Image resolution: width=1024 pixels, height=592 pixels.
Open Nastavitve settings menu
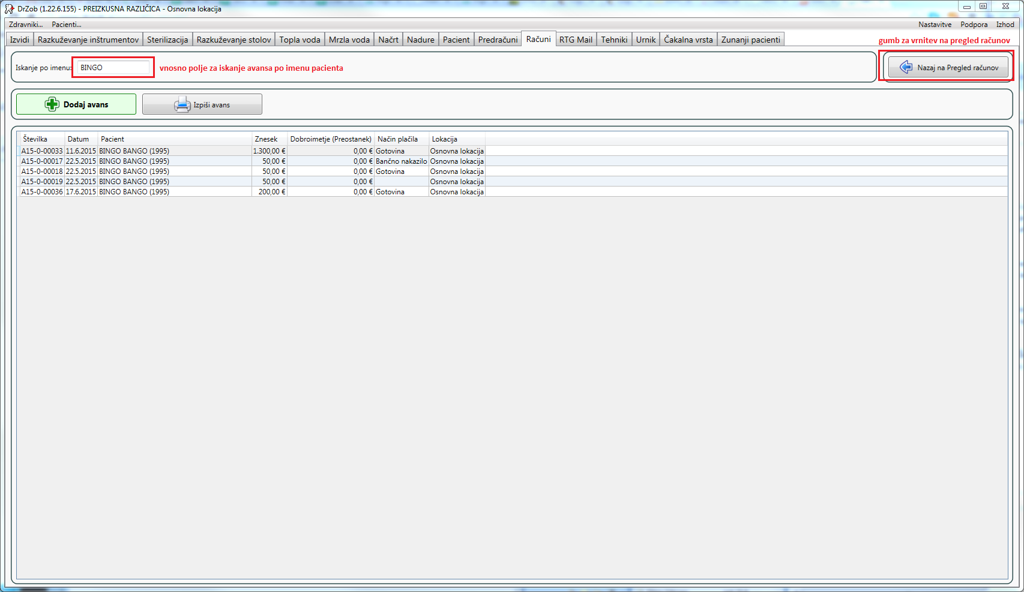[x=935, y=25]
